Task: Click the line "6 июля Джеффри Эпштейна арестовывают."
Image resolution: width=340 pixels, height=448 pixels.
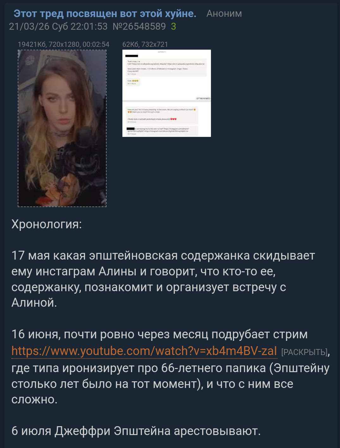Action: (136, 431)
